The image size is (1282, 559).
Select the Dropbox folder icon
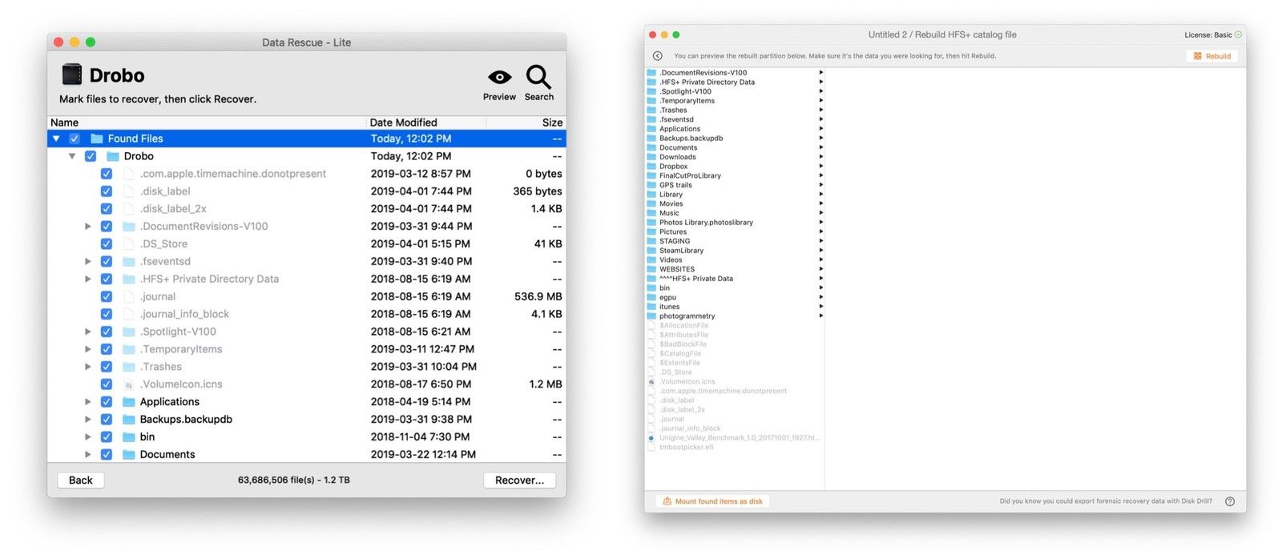coord(651,167)
